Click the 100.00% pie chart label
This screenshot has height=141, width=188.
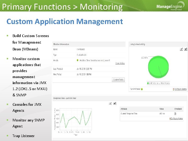(x=144, y=58)
